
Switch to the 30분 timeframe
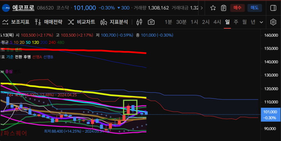tap(181, 22)
